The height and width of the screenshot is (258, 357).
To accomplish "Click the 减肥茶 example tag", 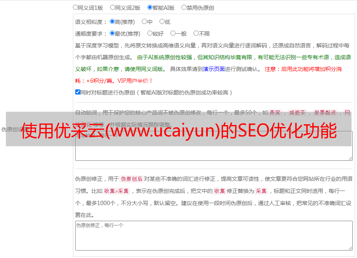I will coord(297,113).
